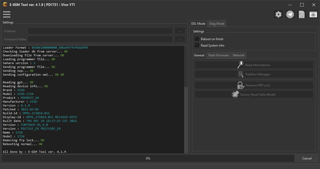Click 'Downloading file from server... OK' line

(34, 55)
